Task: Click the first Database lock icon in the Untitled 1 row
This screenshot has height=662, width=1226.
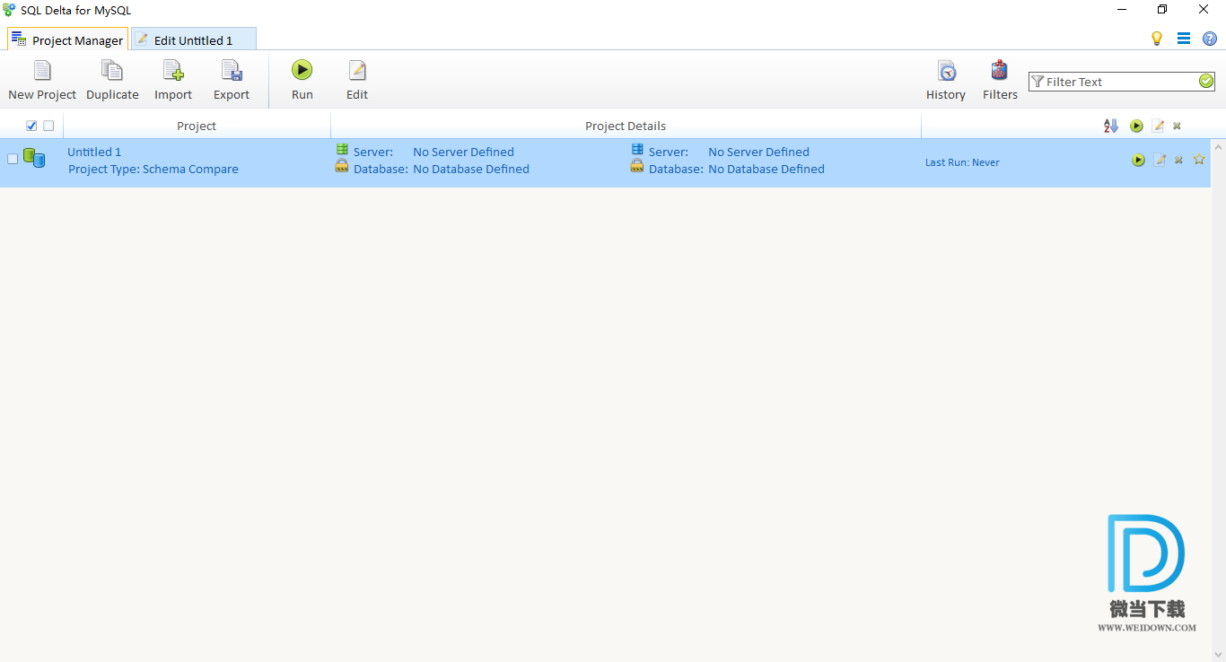Action: [342, 166]
